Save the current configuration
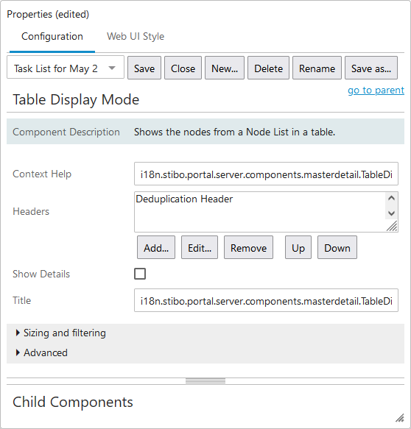Image resolution: width=411 pixels, height=429 pixels. point(144,68)
